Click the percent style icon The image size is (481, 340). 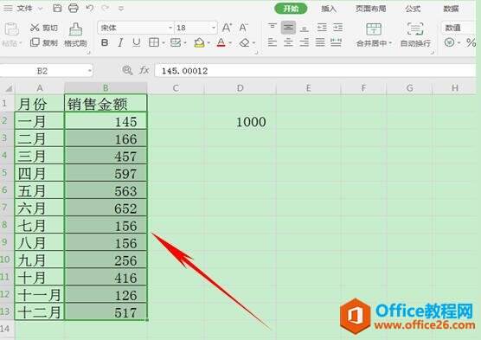(471, 42)
